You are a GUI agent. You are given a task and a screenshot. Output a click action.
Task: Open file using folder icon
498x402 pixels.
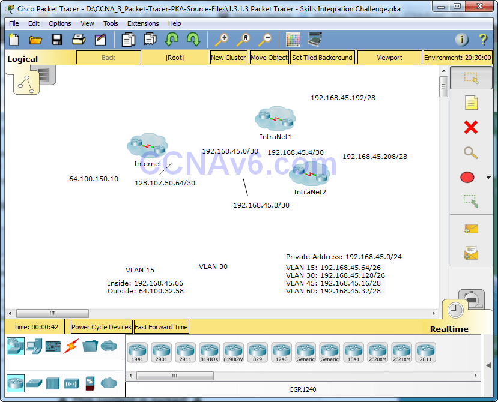click(35, 40)
